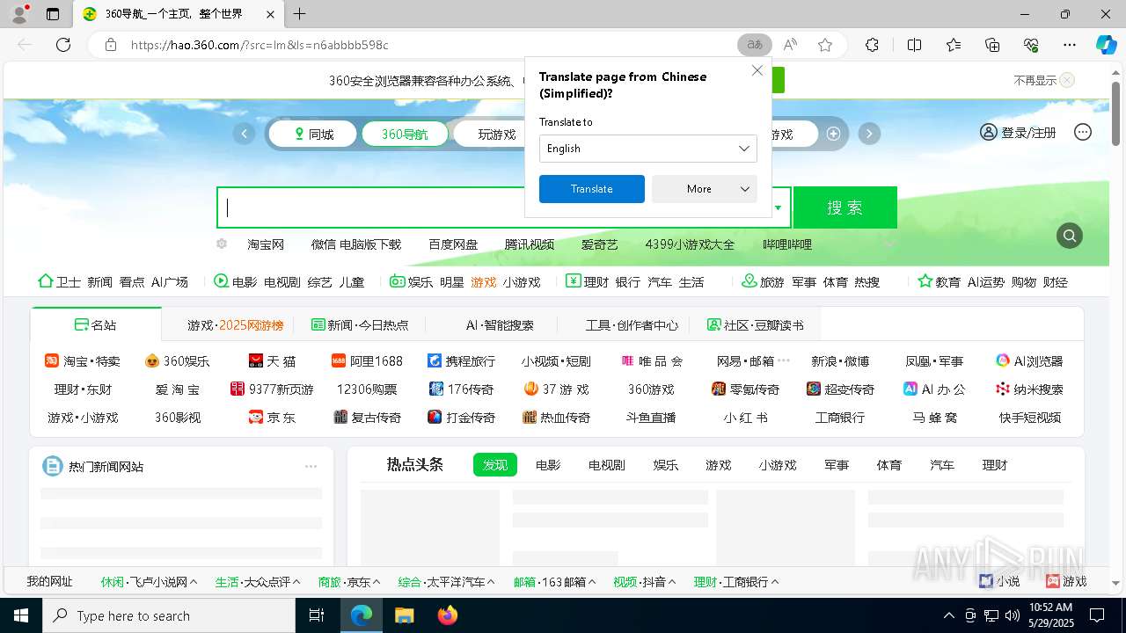Open the 哔哩哔哩 hot link
The height and width of the screenshot is (633, 1126).
pyautogui.click(x=787, y=244)
